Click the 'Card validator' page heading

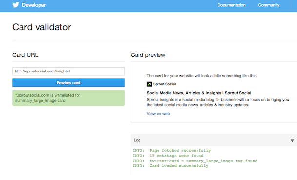(41, 27)
